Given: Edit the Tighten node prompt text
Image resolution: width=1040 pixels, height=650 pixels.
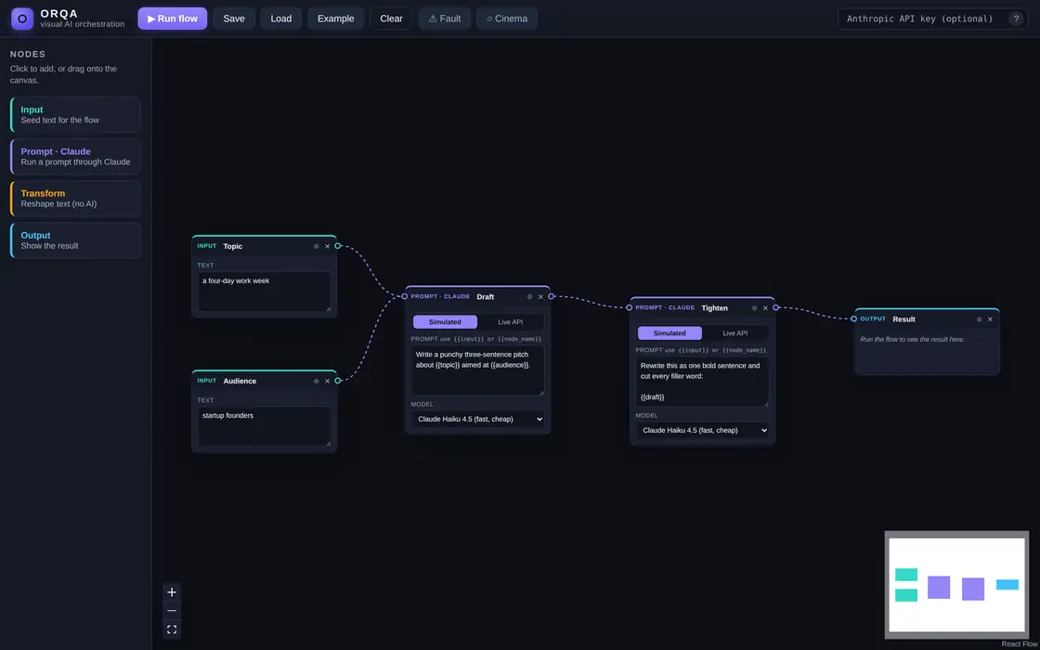Looking at the screenshot, I should pos(702,382).
